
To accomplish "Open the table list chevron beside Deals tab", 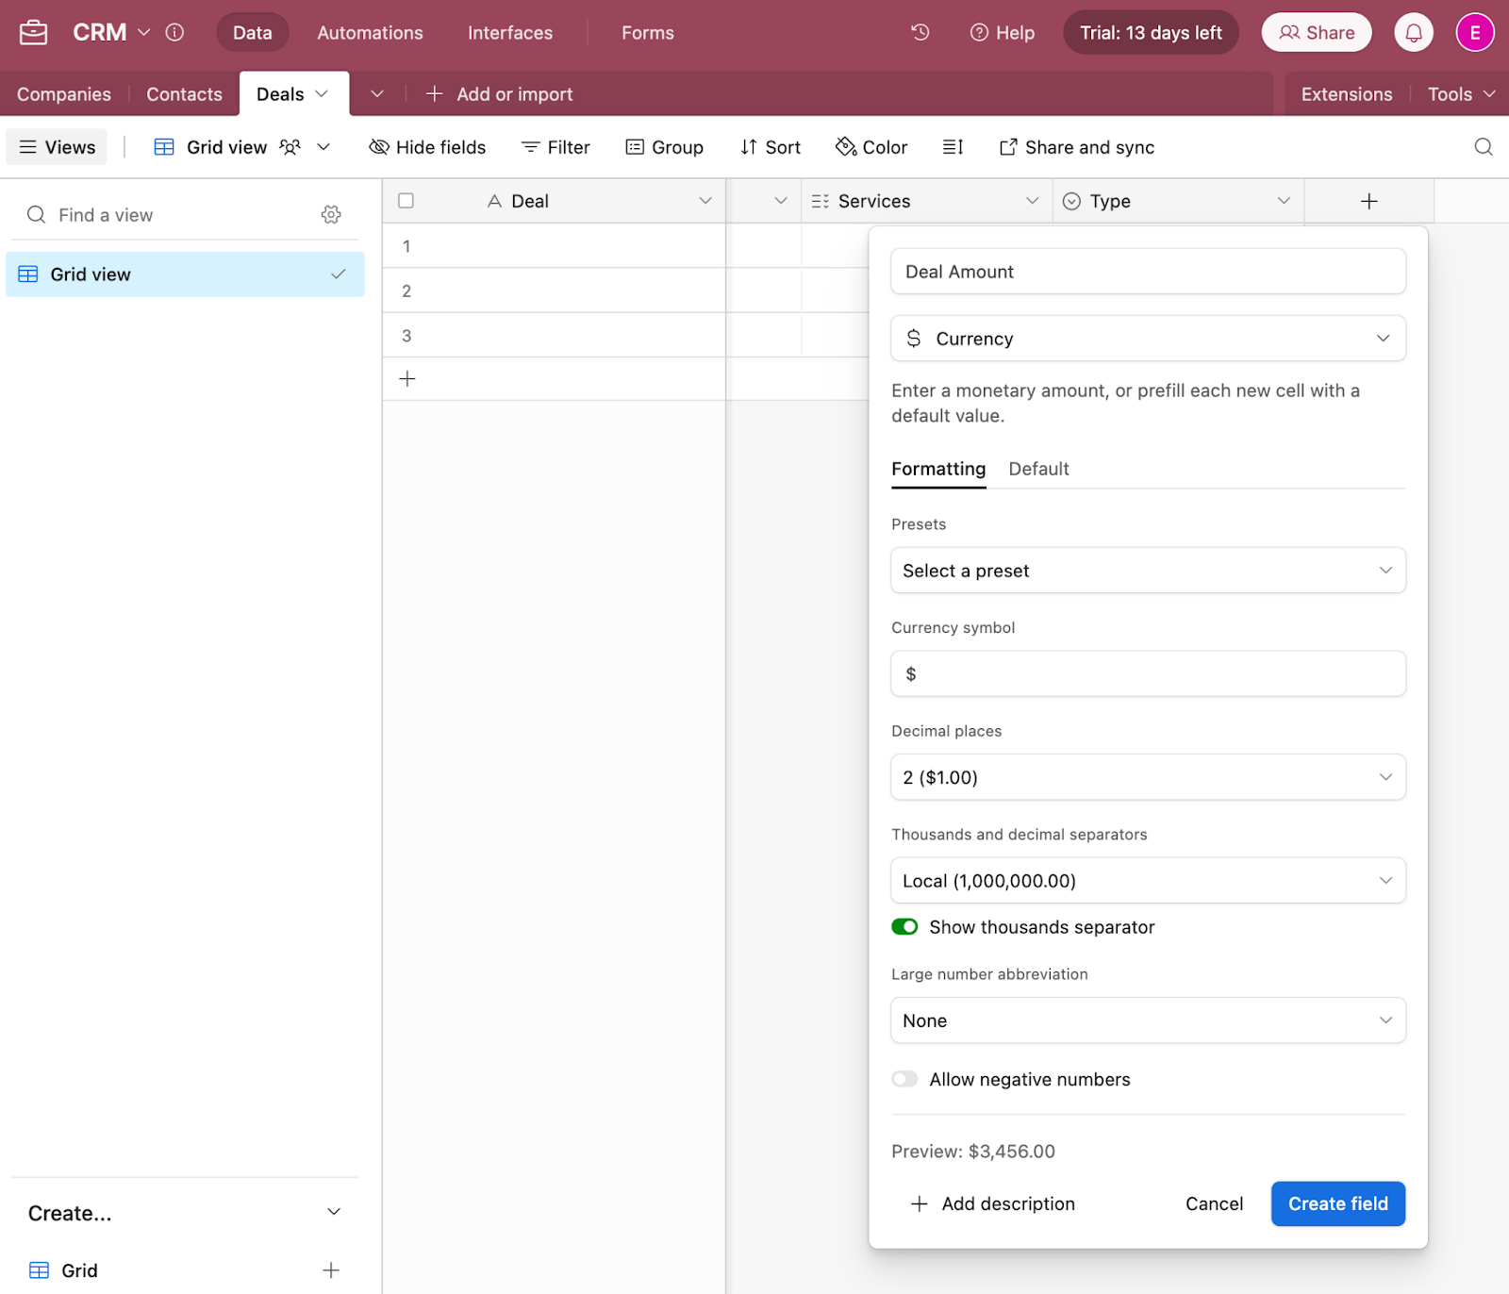I will click(377, 93).
